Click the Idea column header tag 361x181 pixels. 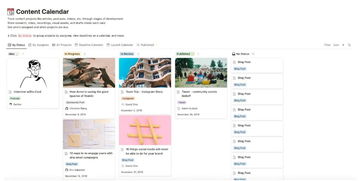(x=13, y=54)
